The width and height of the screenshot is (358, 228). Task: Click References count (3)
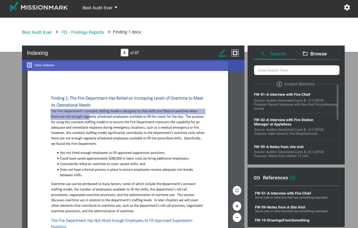click(292, 178)
